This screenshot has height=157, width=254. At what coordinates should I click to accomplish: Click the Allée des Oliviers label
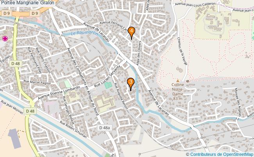click(139, 53)
